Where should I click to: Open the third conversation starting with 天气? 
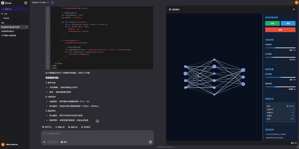tap(9, 36)
